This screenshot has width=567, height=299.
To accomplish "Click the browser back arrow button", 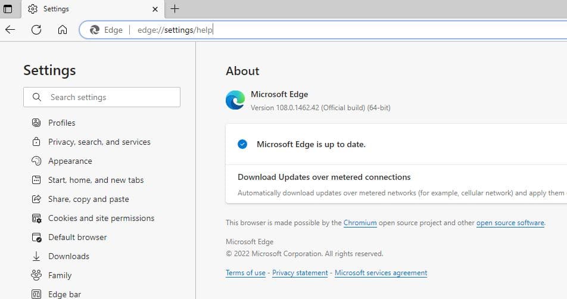I will click(x=10, y=30).
